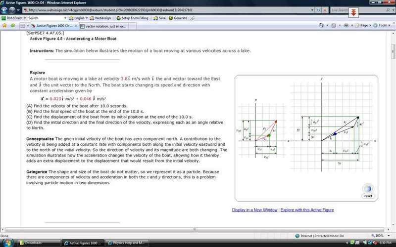The image size is (396, 247).
Task: Switch to Physics Help taskbar button
Action: [x=126, y=243]
